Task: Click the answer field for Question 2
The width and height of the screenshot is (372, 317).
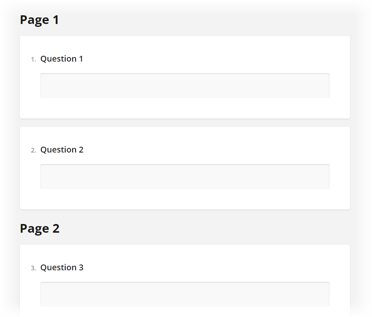Action: click(185, 176)
